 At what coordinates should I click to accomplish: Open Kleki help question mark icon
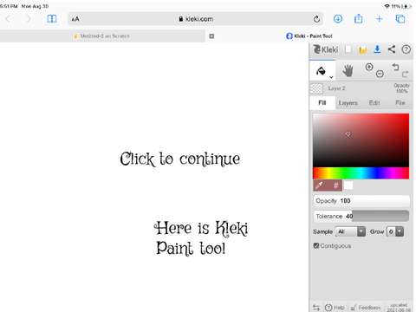tap(406, 49)
